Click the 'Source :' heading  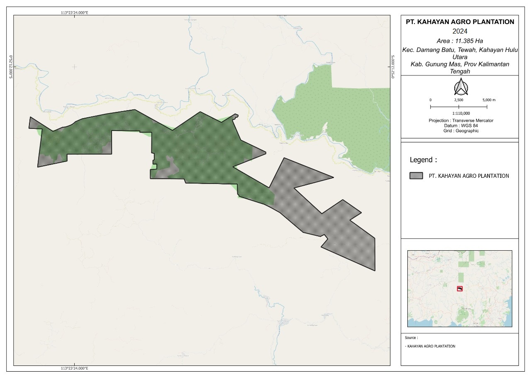click(411, 338)
